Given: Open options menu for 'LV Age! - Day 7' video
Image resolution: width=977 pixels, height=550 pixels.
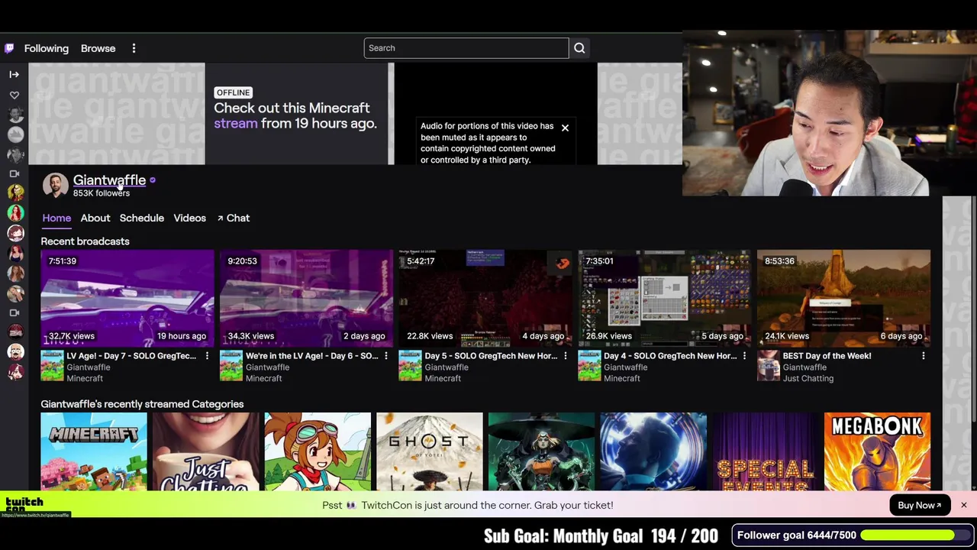Looking at the screenshot, I should 207,356.
